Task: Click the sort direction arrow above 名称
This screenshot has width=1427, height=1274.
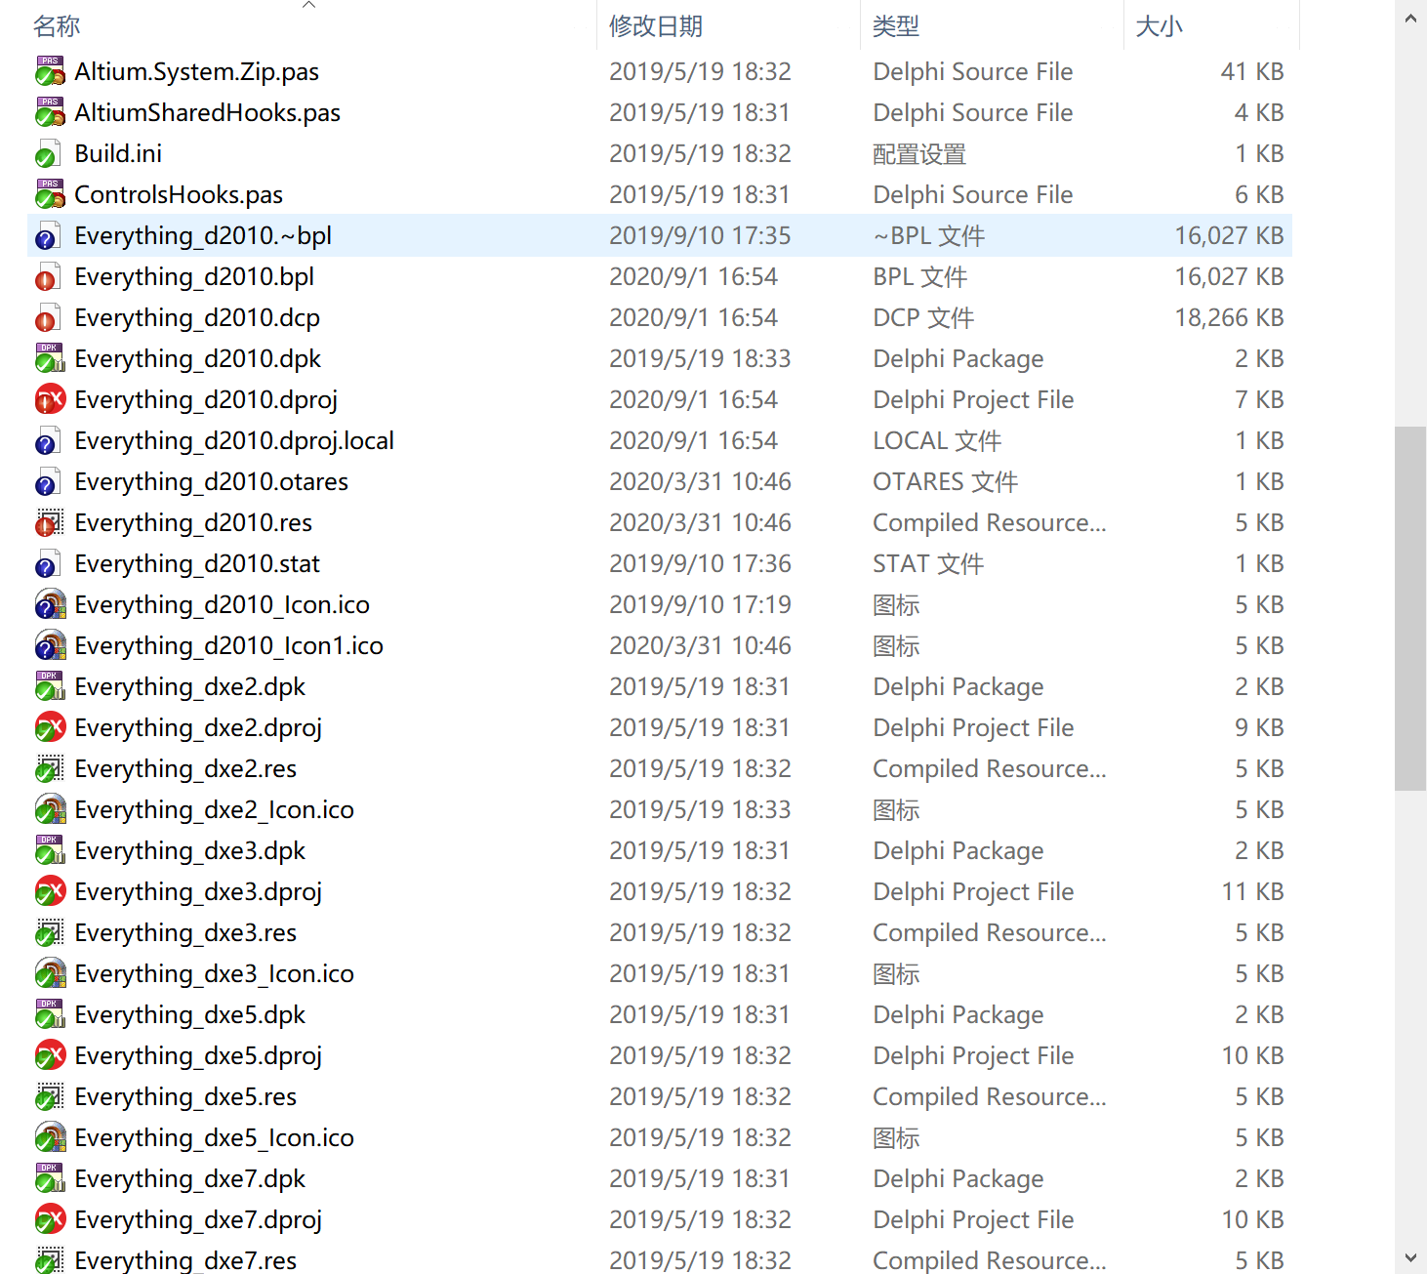Action: coord(308,5)
